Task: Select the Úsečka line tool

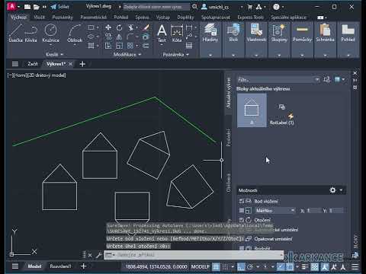Action: [x=15, y=33]
